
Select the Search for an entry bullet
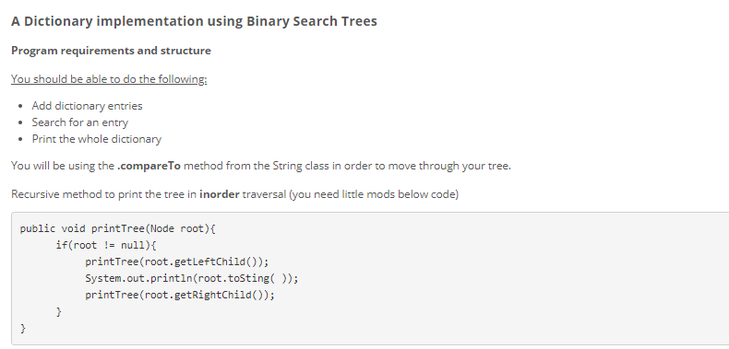tap(80, 122)
